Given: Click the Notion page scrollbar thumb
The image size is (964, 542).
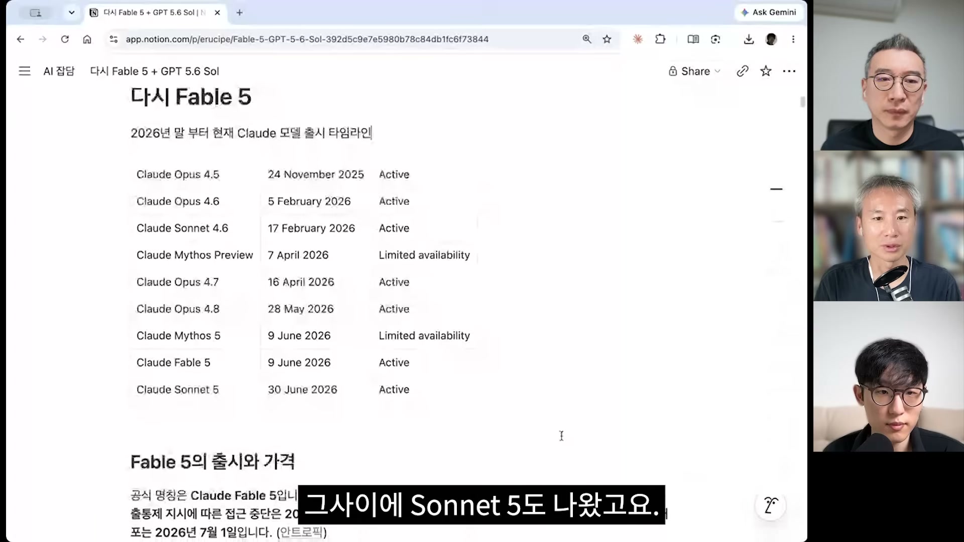Looking at the screenshot, I should coord(803,102).
